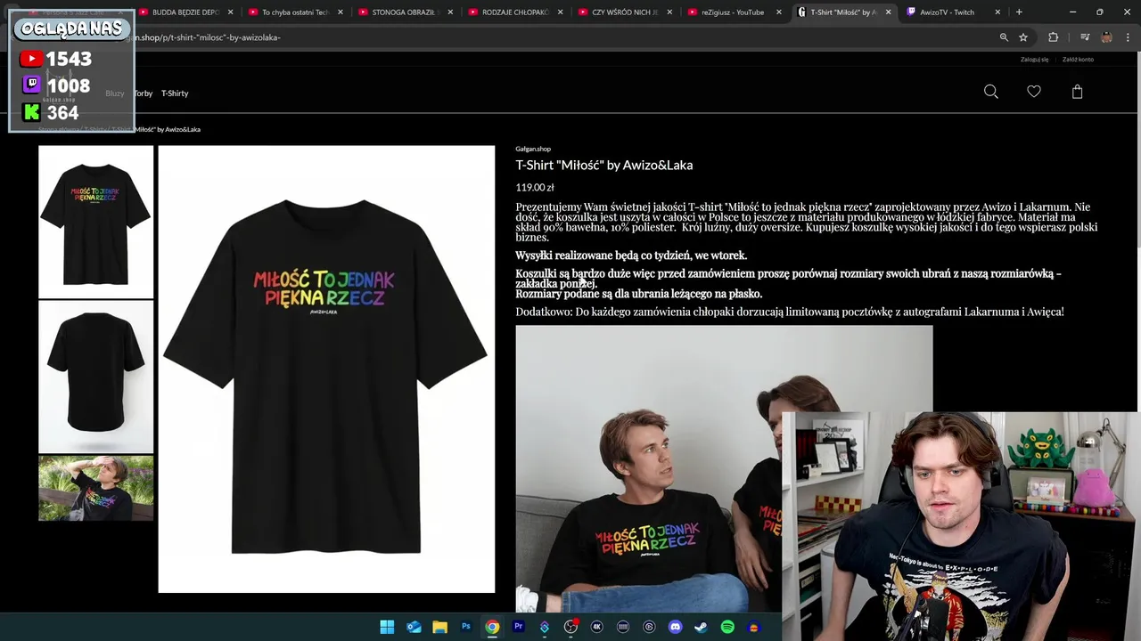Open Photoshop from the taskbar
1141x641 pixels.
(x=465, y=627)
